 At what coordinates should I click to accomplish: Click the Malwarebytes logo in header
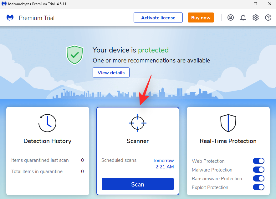coord(10,18)
